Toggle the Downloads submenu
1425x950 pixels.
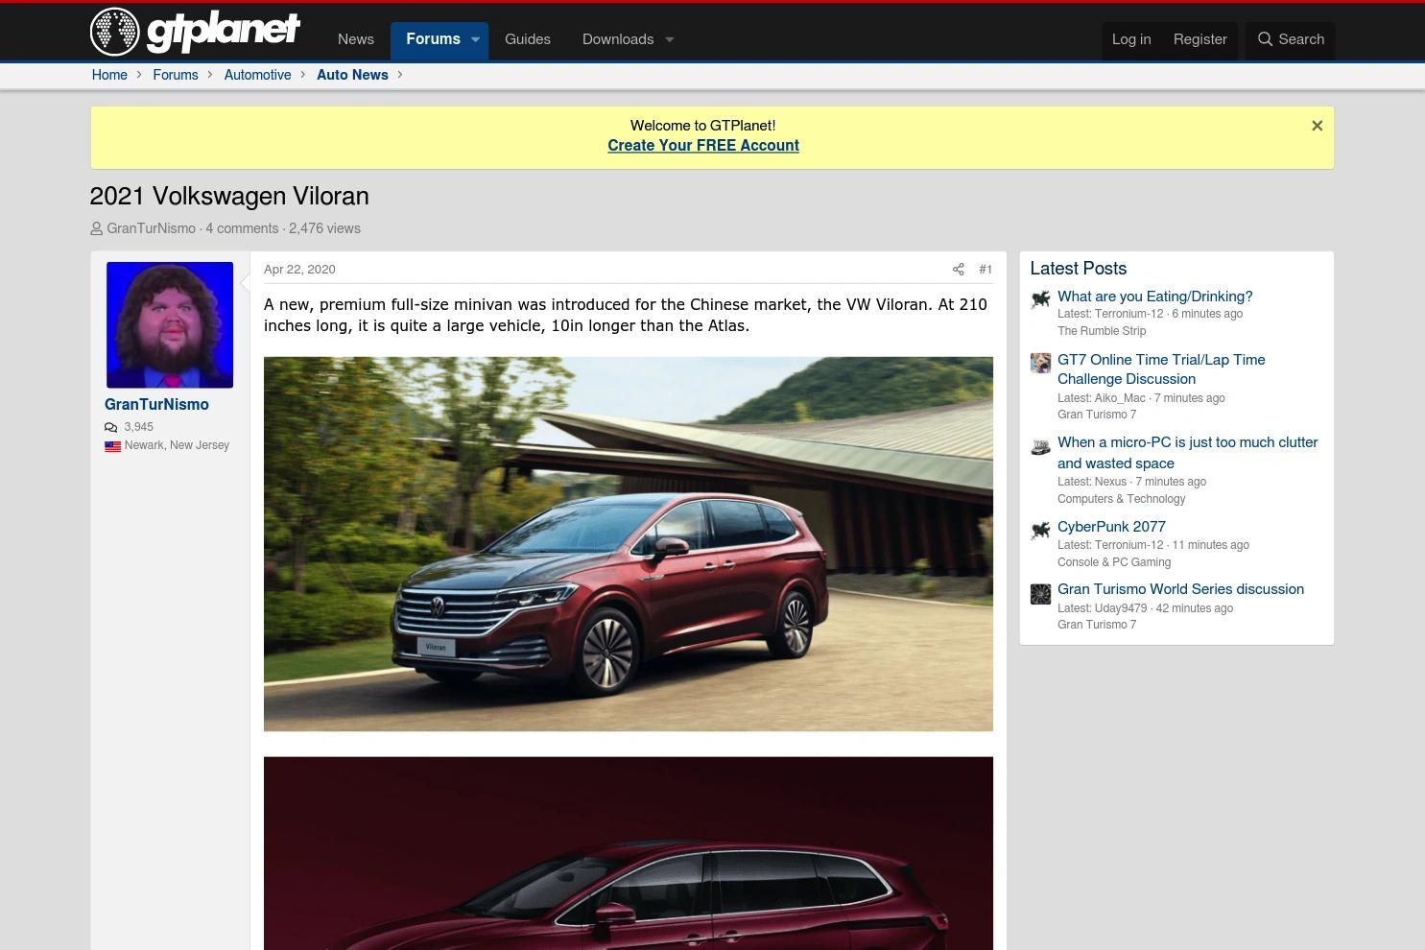(x=669, y=39)
